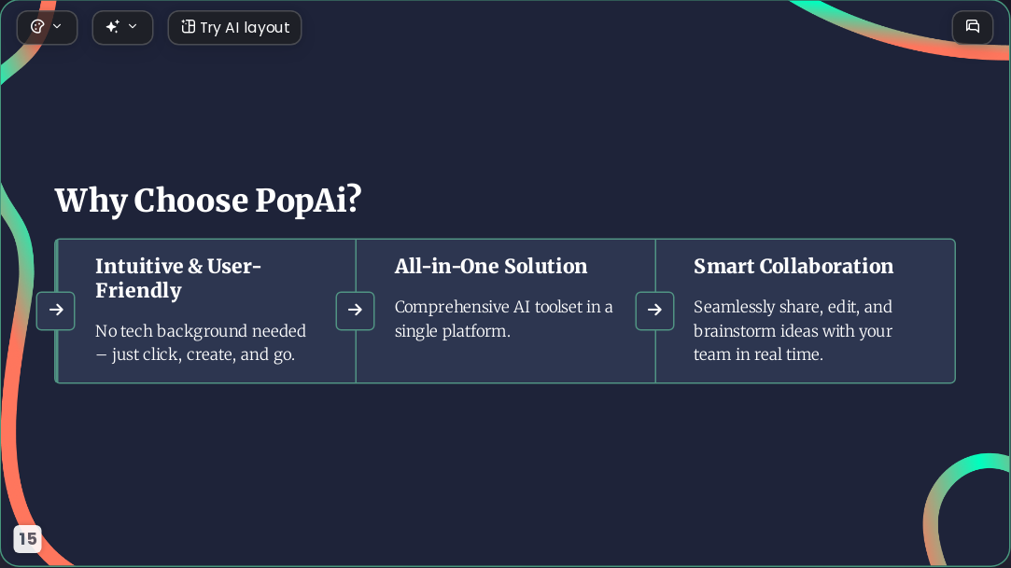Click the No tech background needed paragraph
The width and height of the screenshot is (1011, 568).
click(x=201, y=342)
